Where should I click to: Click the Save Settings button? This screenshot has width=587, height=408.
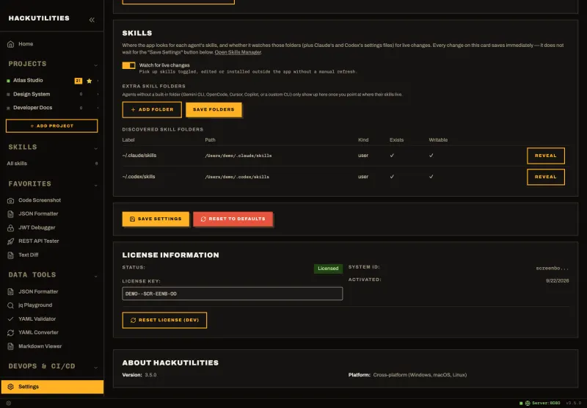[x=156, y=219]
